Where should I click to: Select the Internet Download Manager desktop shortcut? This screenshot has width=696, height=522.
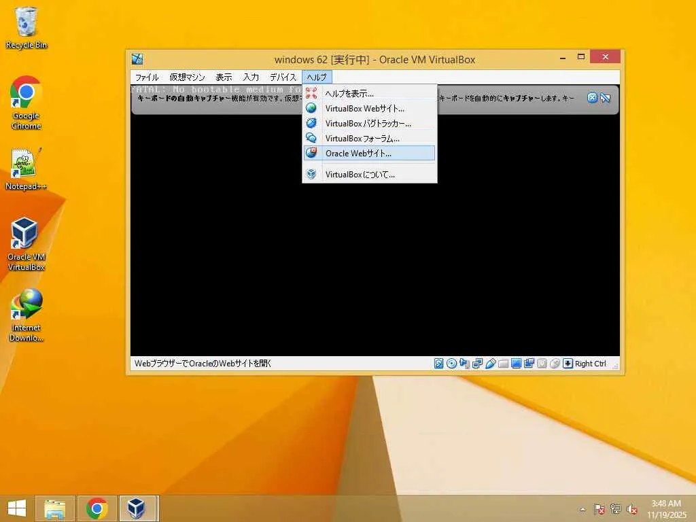tap(27, 315)
